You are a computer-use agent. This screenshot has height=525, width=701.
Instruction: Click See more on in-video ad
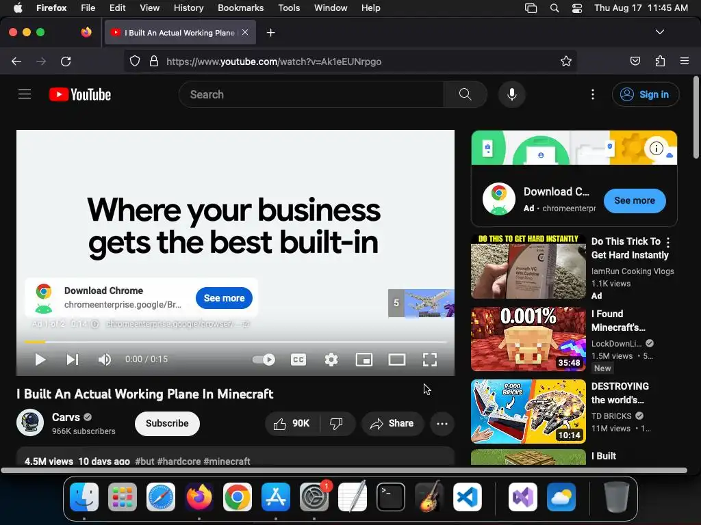pos(224,298)
